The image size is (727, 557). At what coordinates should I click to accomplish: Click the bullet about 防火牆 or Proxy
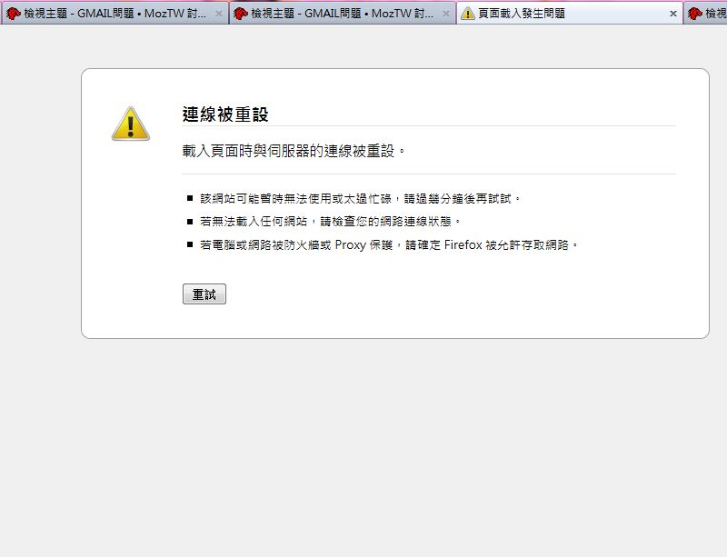pos(389,244)
